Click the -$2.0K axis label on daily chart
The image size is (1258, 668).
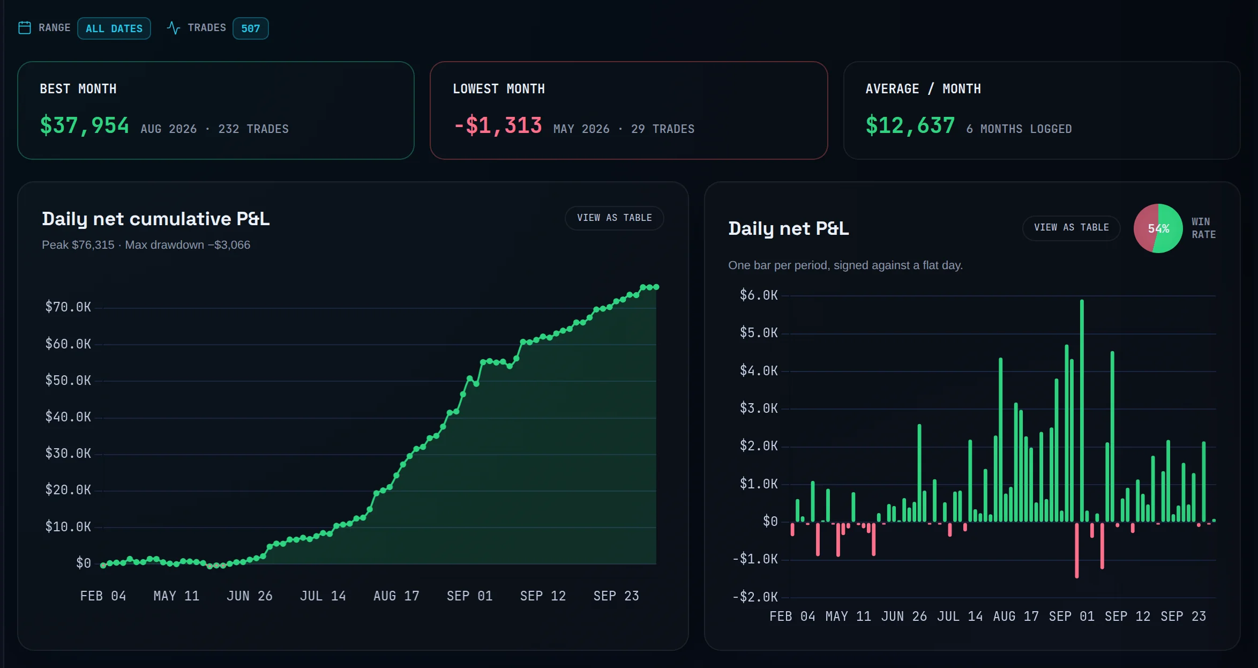tap(755, 597)
